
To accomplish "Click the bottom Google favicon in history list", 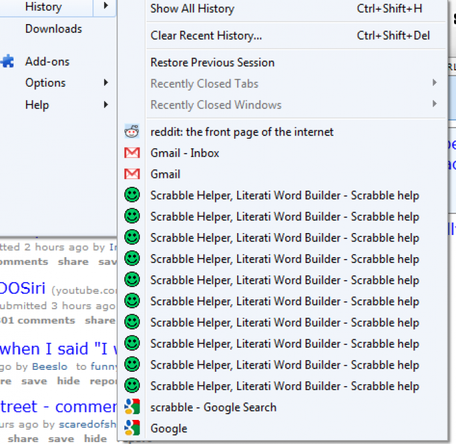I will (x=132, y=428).
